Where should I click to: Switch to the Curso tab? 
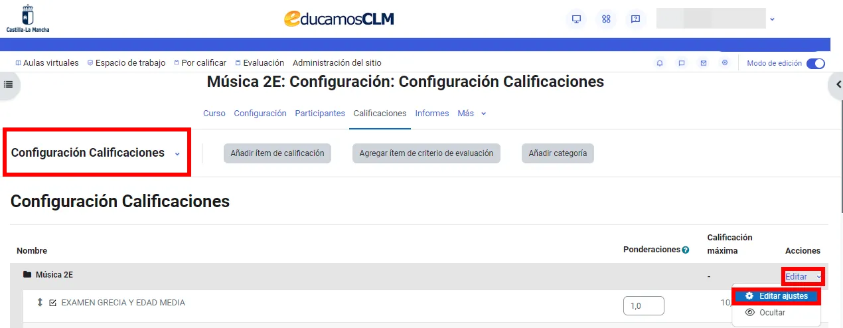click(214, 114)
